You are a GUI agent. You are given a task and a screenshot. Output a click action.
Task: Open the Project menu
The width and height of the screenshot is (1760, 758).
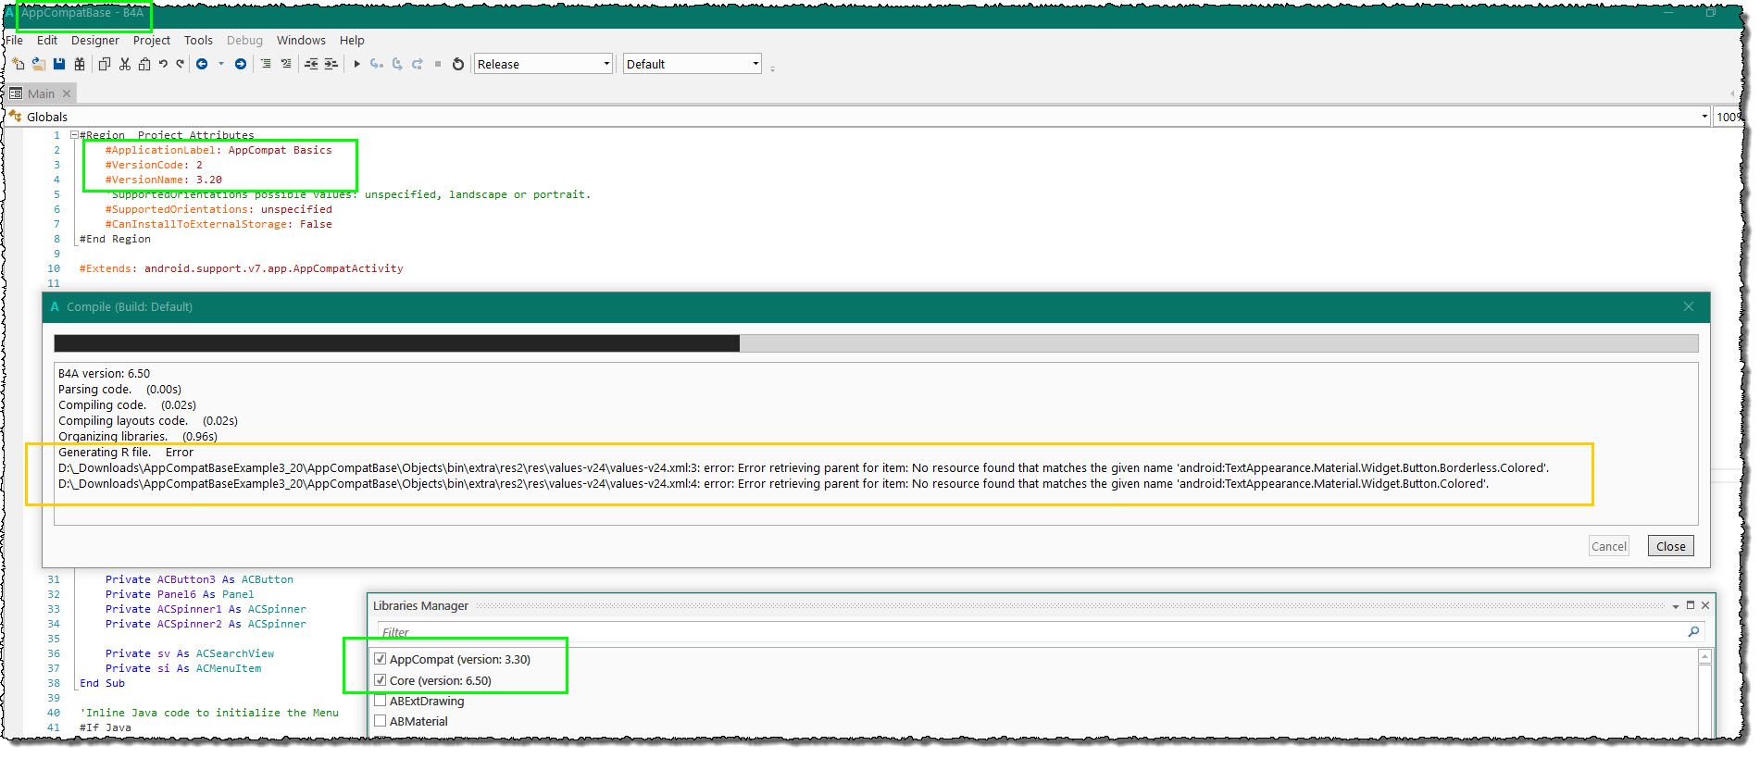[x=152, y=40]
